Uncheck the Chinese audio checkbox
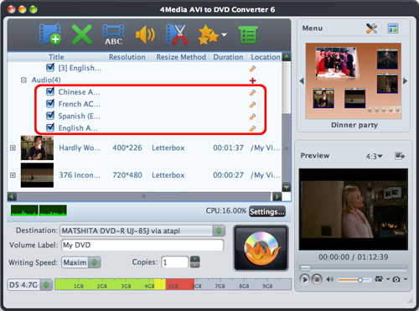The height and width of the screenshot is (311, 419). [x=50, y=91]
